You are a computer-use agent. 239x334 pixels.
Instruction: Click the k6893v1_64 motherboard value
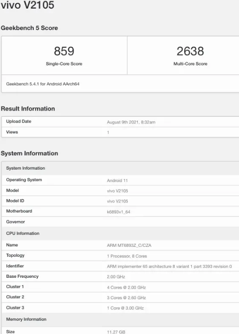tap(118, 212)
